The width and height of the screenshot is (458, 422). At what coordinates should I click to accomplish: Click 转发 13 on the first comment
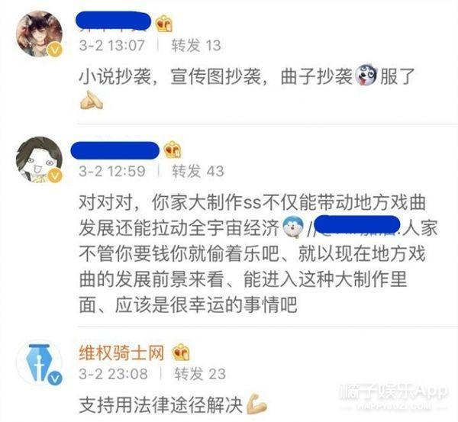[196, 46]
